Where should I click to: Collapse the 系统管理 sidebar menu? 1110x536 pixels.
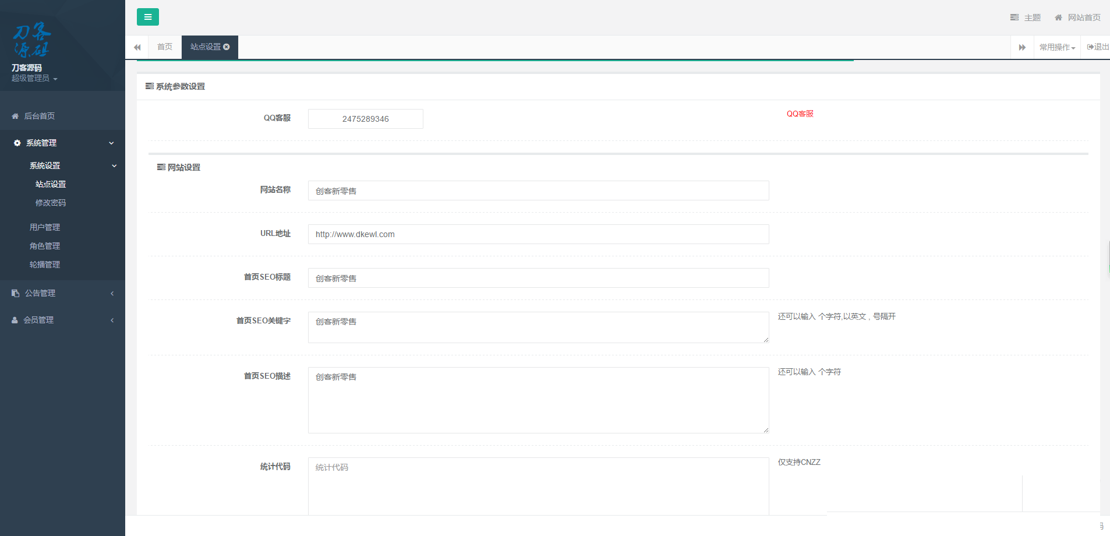tap(62, 143)
